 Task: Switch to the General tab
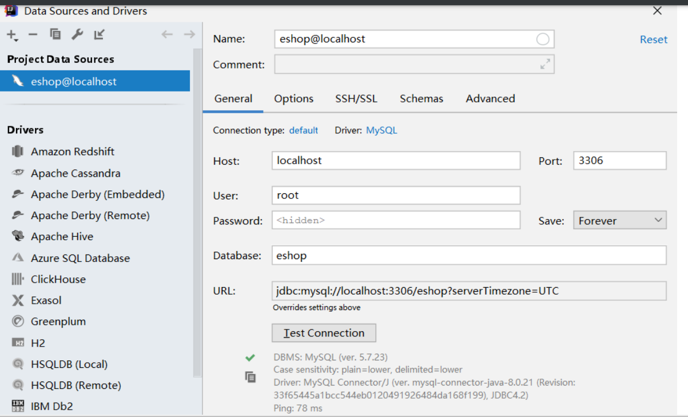(x=233, y=98)
